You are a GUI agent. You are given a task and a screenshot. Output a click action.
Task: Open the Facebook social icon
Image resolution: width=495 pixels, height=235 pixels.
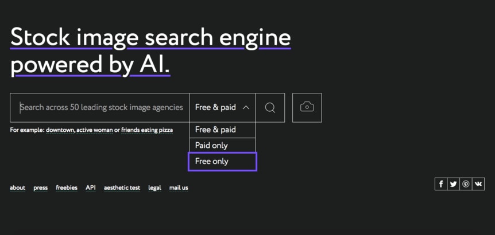(x=441, y=184)
